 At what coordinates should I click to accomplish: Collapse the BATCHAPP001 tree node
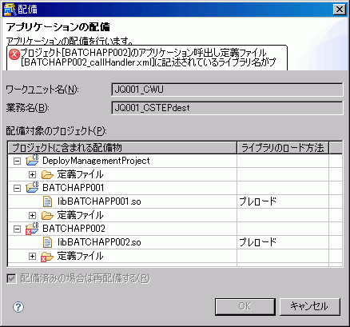click(x=17, y=188)
